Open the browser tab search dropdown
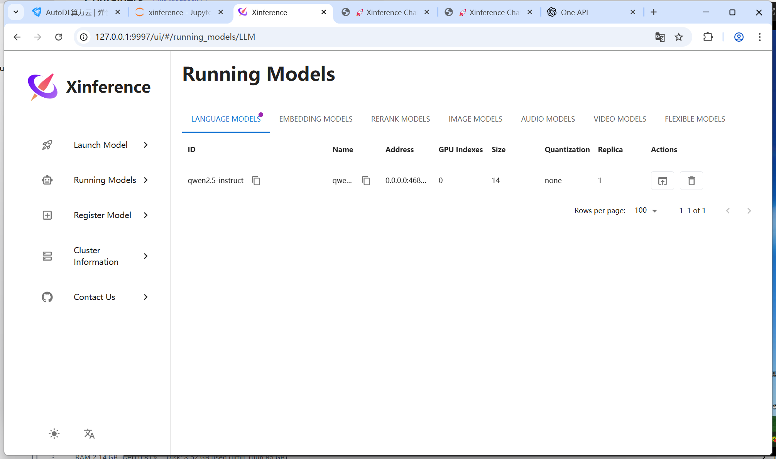Image resolution: width=776 pixels, height=459 pixels. coord(16,12)
